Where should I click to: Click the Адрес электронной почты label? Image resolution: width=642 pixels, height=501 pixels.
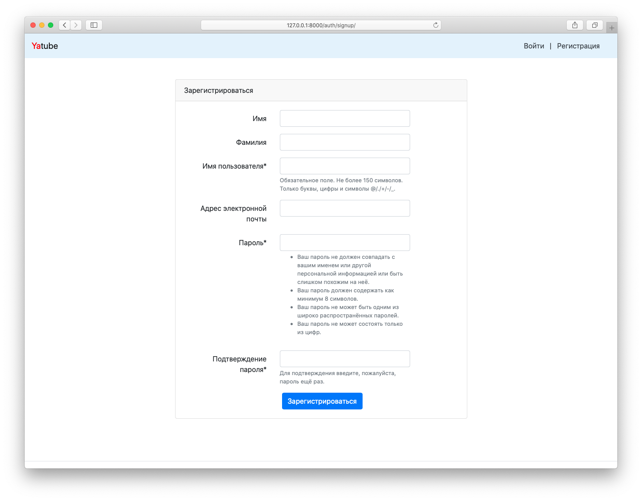(x=234, y=214)
